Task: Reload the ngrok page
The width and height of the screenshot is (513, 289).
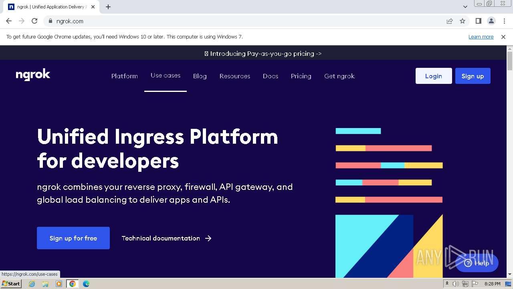Action: point(34,21)
